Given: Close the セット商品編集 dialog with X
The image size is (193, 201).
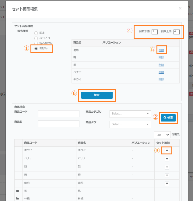Looking at the screenshot, I should pyautogui.click(x=180, y=9).
